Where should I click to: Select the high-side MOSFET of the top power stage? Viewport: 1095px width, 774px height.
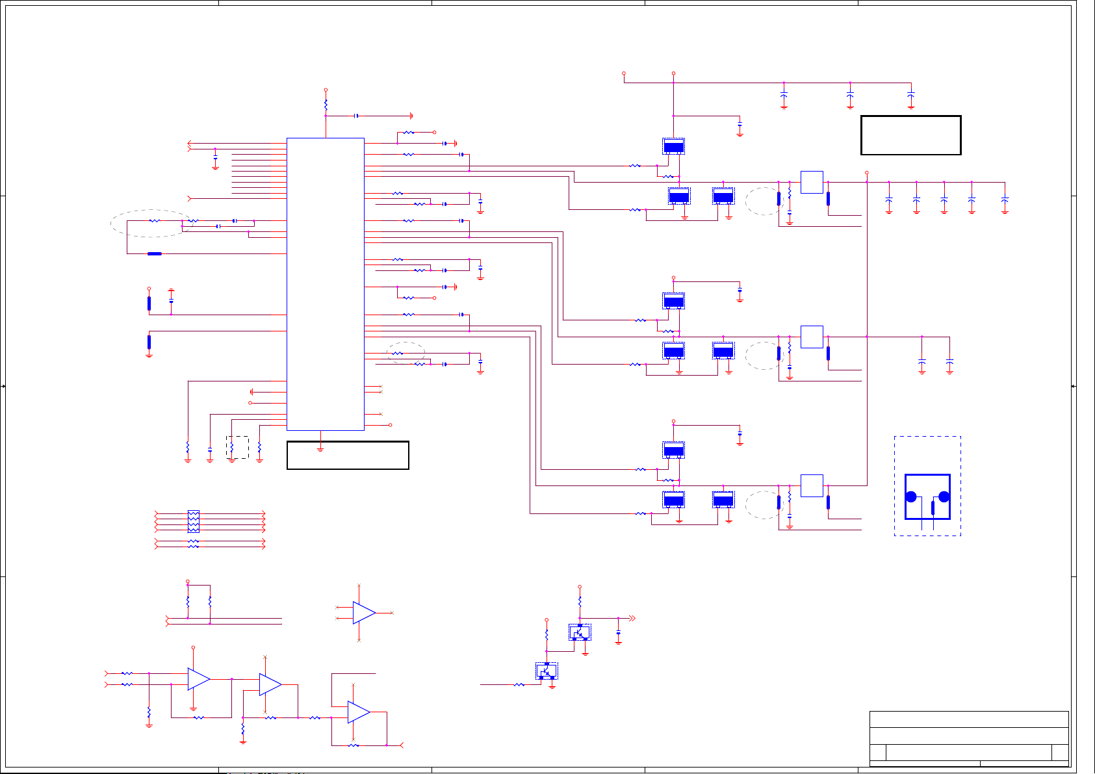[x=674, y=146]
